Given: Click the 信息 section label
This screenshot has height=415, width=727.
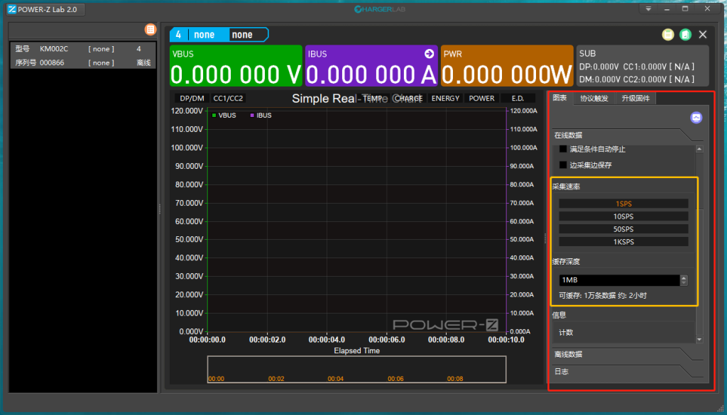Looking at the screenshot, I should (559, 315).
